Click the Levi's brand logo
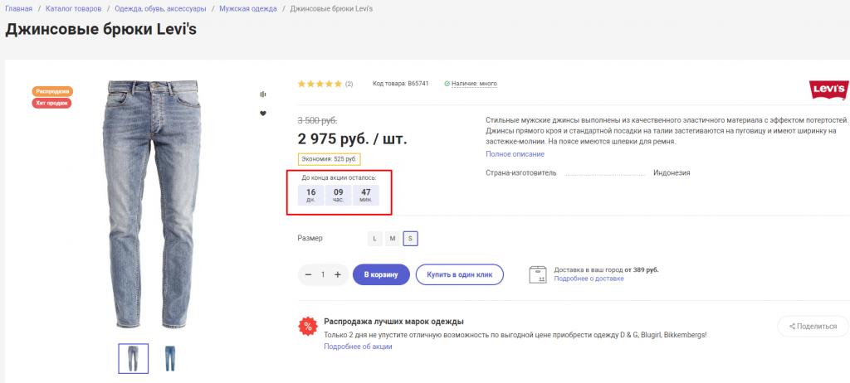This screenshot has height=383, width=850. pos(829,90)
